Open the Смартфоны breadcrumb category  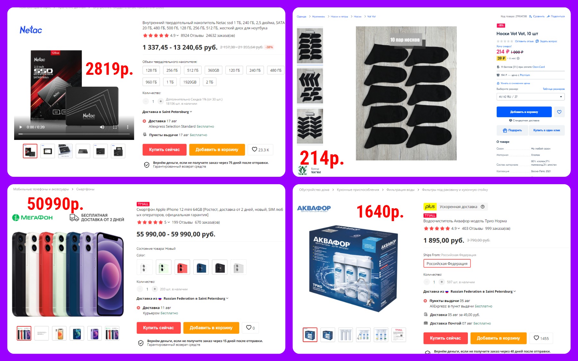point(85,189)
